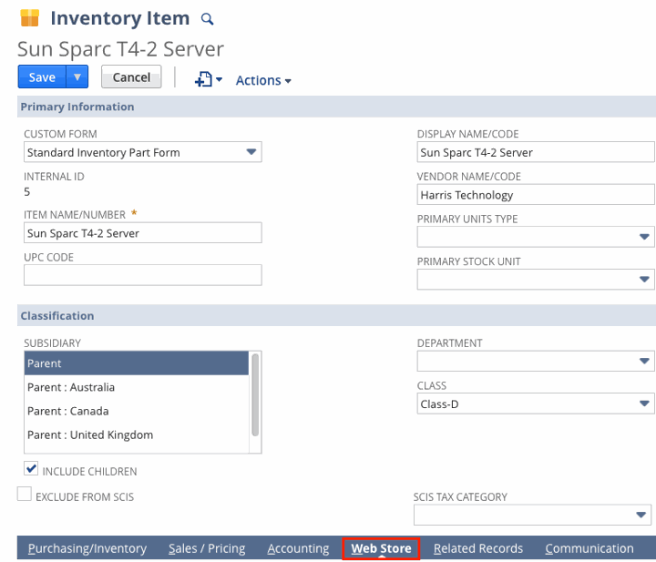The image size is (656, 562).
Task: Click the Subsidiary list scrollbar
Action: 255,395
